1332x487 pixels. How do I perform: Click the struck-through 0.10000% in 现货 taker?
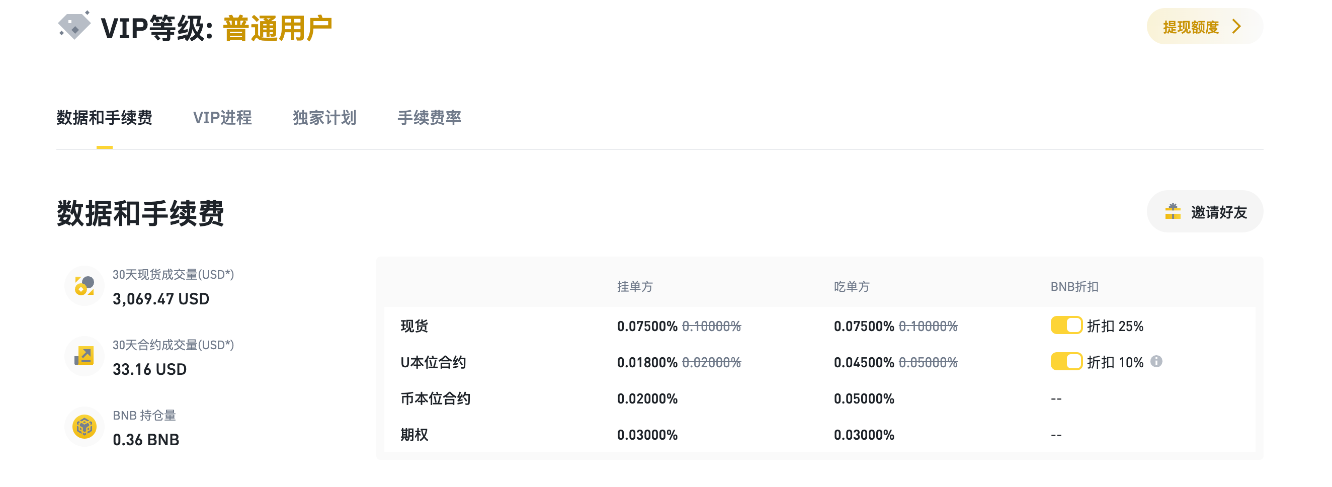pyautogui.click(x=928, y=326)
